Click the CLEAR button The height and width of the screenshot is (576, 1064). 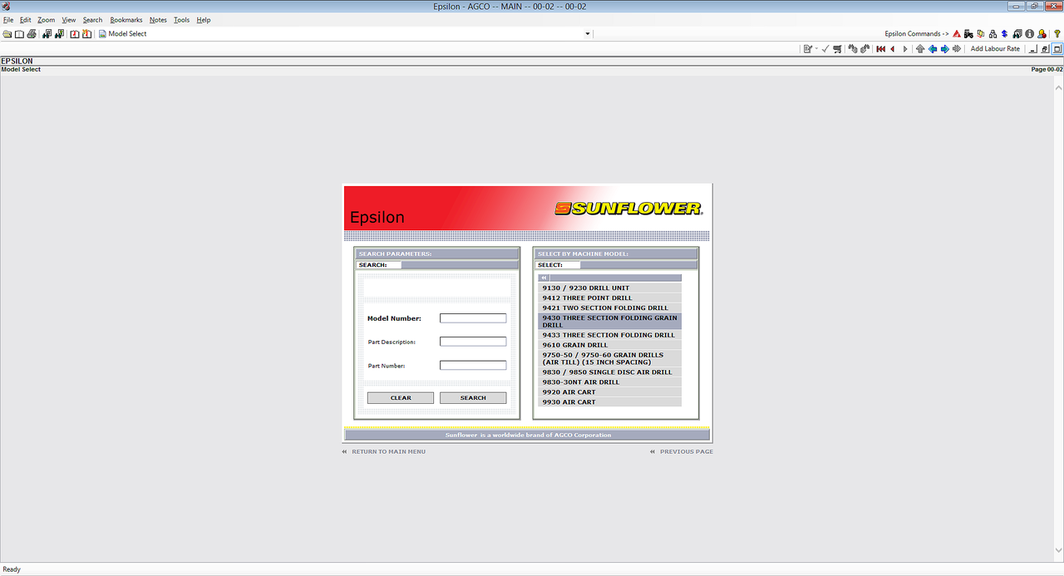coord(401,398)
